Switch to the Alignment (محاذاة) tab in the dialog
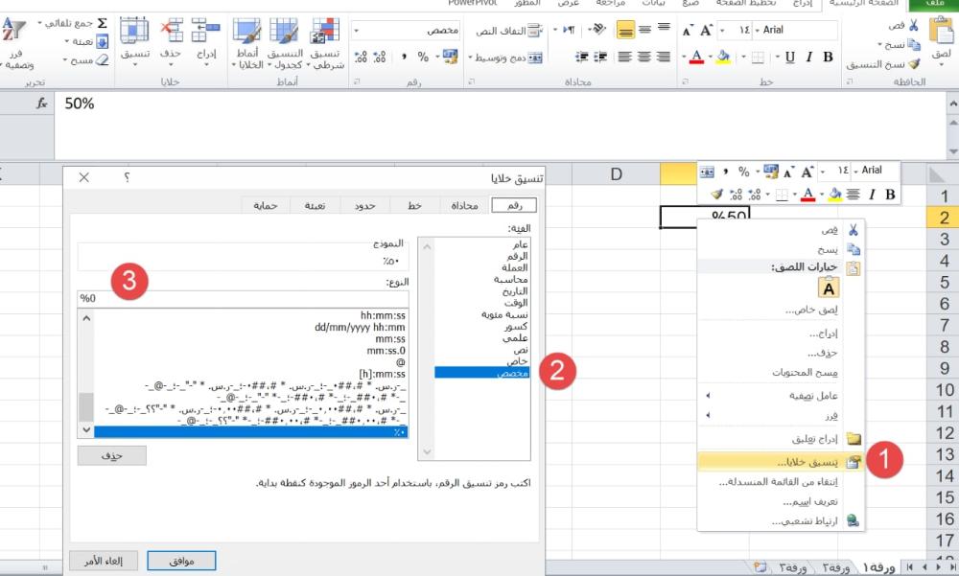This screenshot has height=576, width=959. pyautogui.click(x=465, y=205)
